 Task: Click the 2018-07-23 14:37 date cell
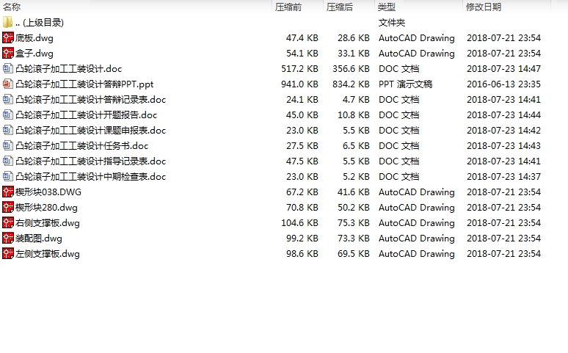pyautogui.click(x=503, y=176)
